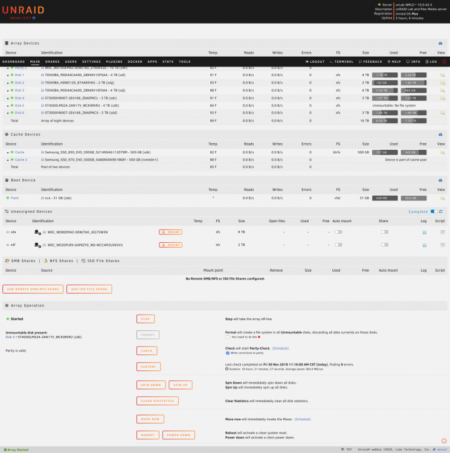Click the Clear Statistics button
The height and width of the screenshot is (453, 450).
pyautogui.click(x=158, y=400)
